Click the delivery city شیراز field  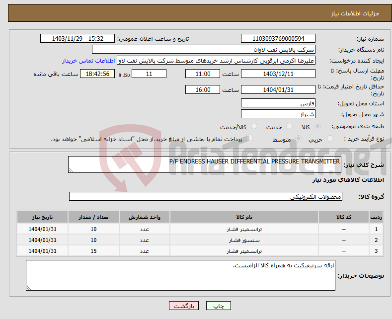point(278,114)
